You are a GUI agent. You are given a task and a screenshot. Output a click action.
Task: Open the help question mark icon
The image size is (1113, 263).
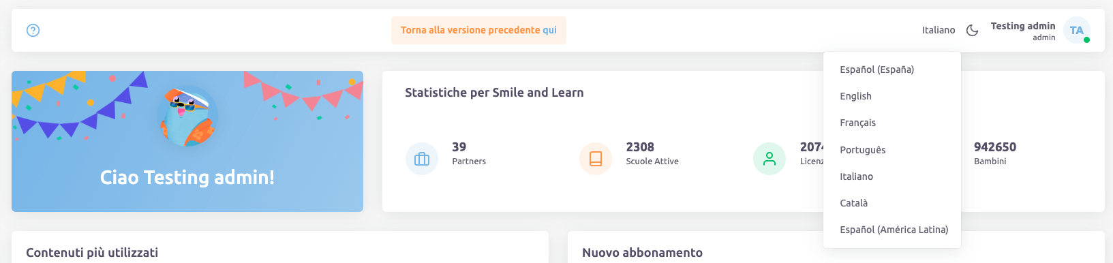[x=33, y=30]
